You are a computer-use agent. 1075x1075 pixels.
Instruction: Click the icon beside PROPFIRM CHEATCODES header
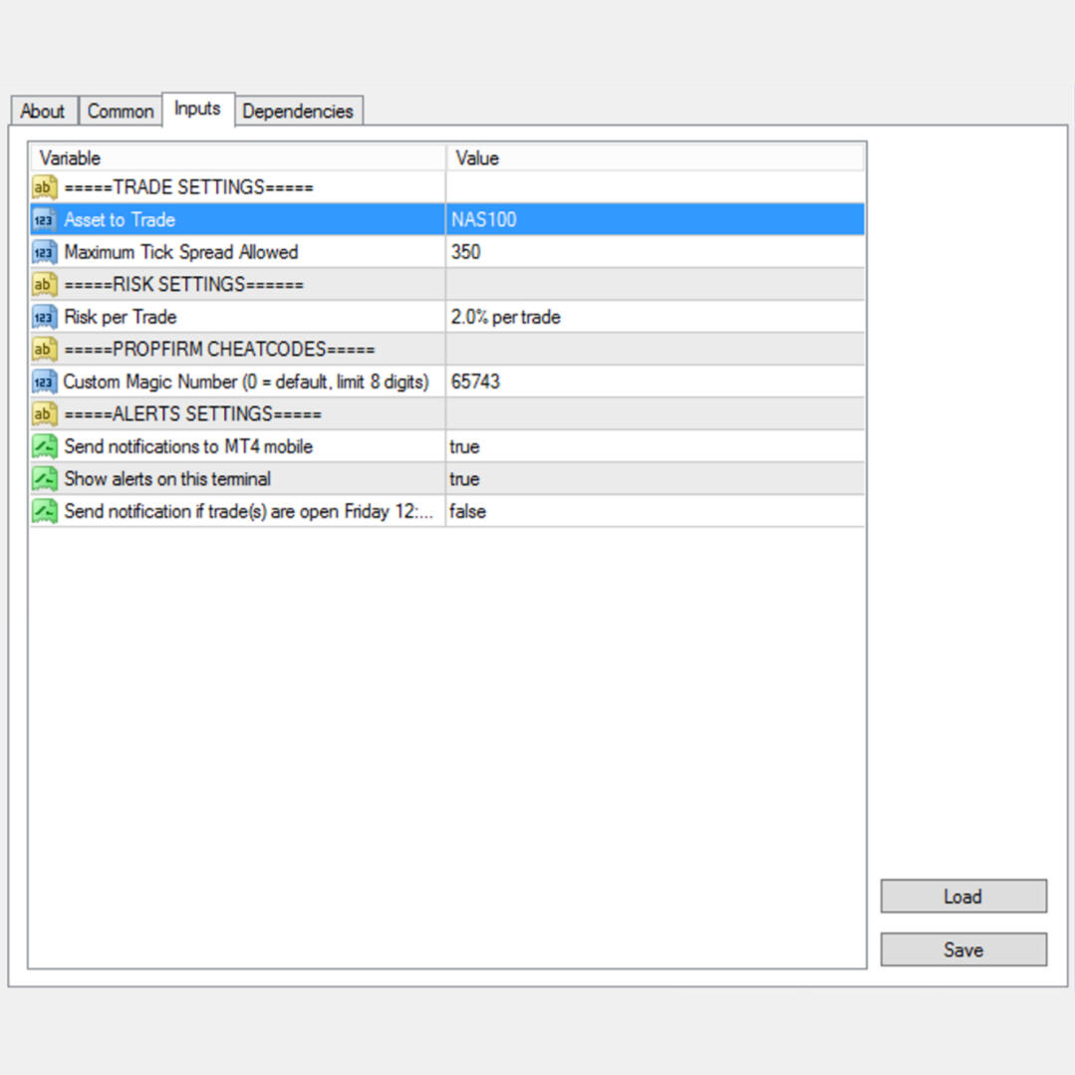point(44,350)
